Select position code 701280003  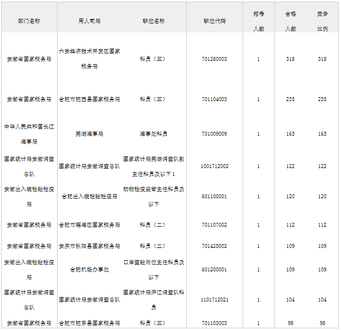coord(215,59)
